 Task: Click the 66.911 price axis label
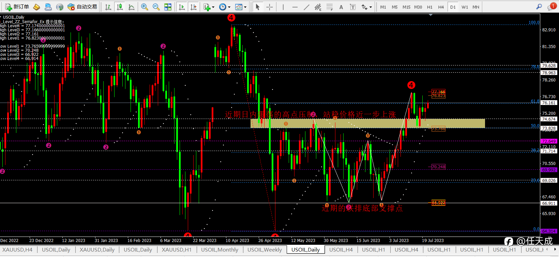tap(549, 203)
